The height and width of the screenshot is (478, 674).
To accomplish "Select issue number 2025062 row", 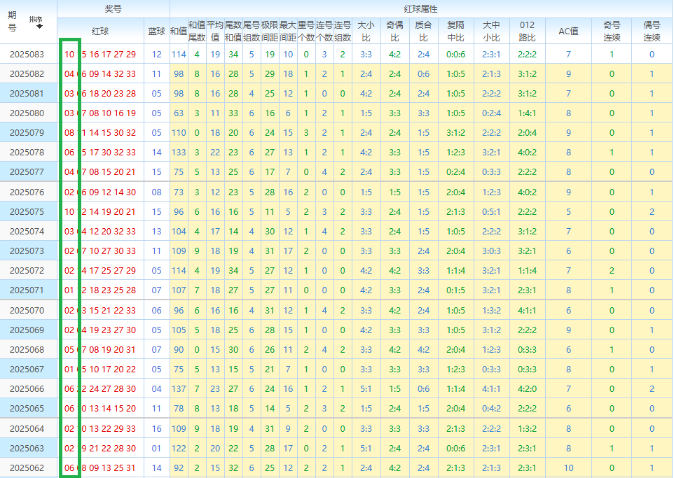I will [x=27, y=468].
